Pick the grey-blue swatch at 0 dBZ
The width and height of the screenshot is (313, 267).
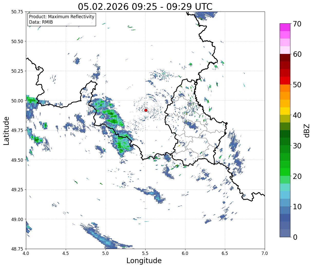click(x=285, y=233)
